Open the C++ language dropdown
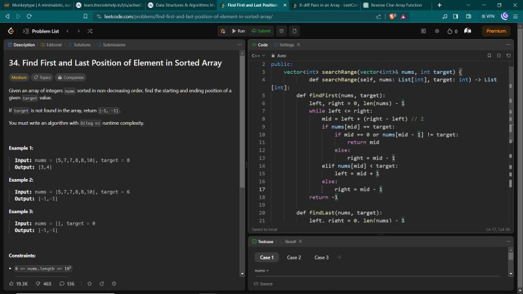 tap(258, 56)
